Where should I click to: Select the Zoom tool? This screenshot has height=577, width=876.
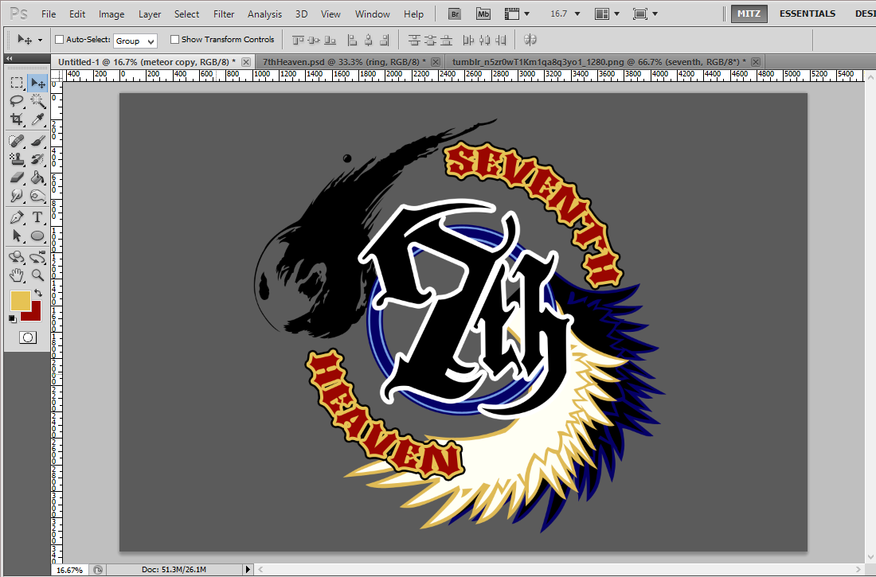click(x=37, y=275)
